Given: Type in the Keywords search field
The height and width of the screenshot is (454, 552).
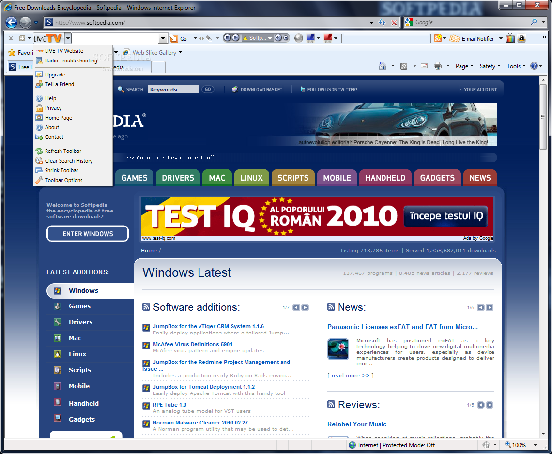Looking at the screenshot, I should tap(173, 90).
